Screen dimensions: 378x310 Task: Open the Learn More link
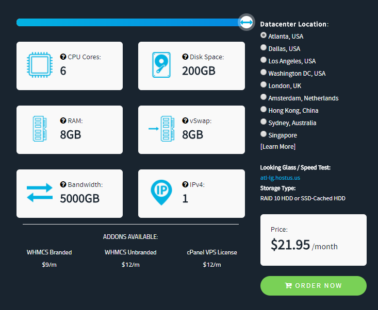click(x=278, y=147)
